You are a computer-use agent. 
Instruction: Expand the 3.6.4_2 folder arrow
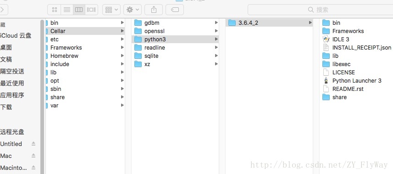(310, 22)
